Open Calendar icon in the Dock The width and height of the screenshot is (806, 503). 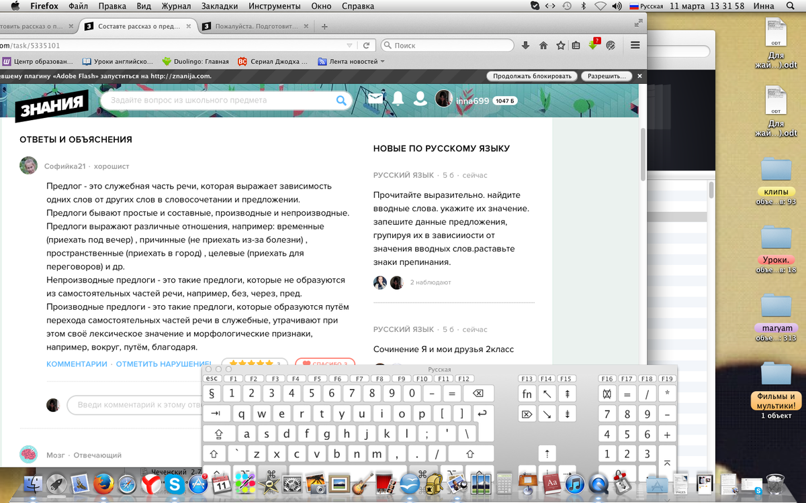click(221, 484)
